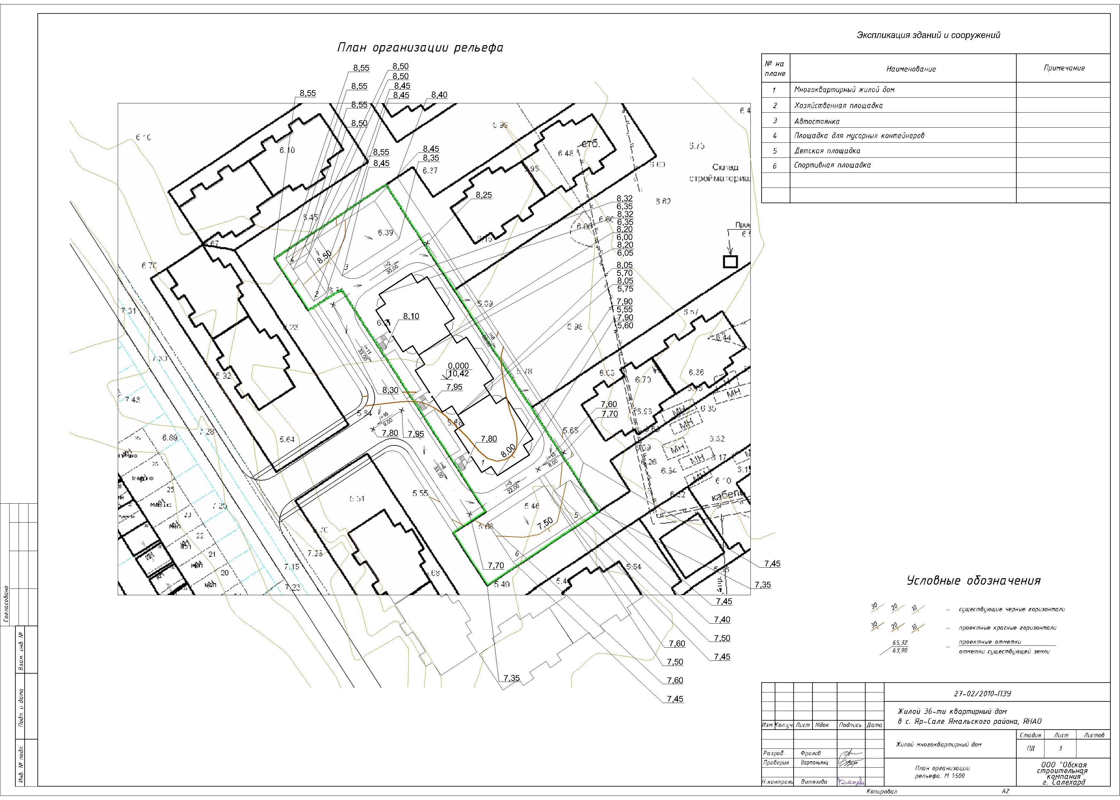
Task: Select the heading 'Экспликация зданий и сооружений'
Action: click(x=928, y=35)
